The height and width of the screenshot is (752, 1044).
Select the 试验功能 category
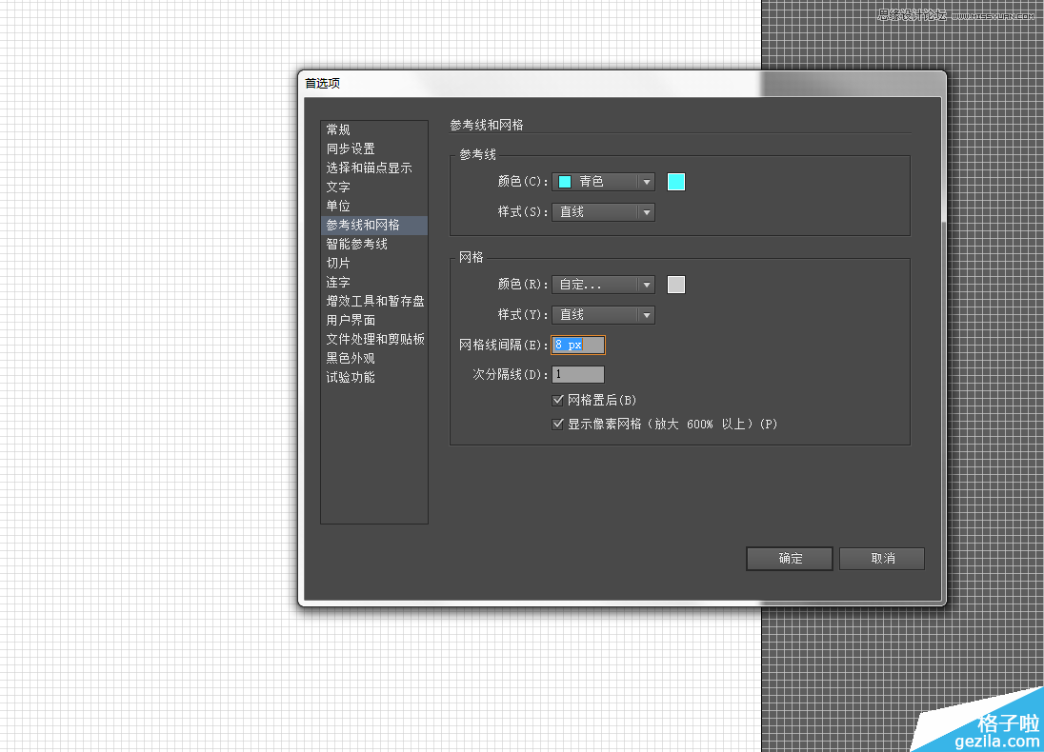[x=350, y=377]
